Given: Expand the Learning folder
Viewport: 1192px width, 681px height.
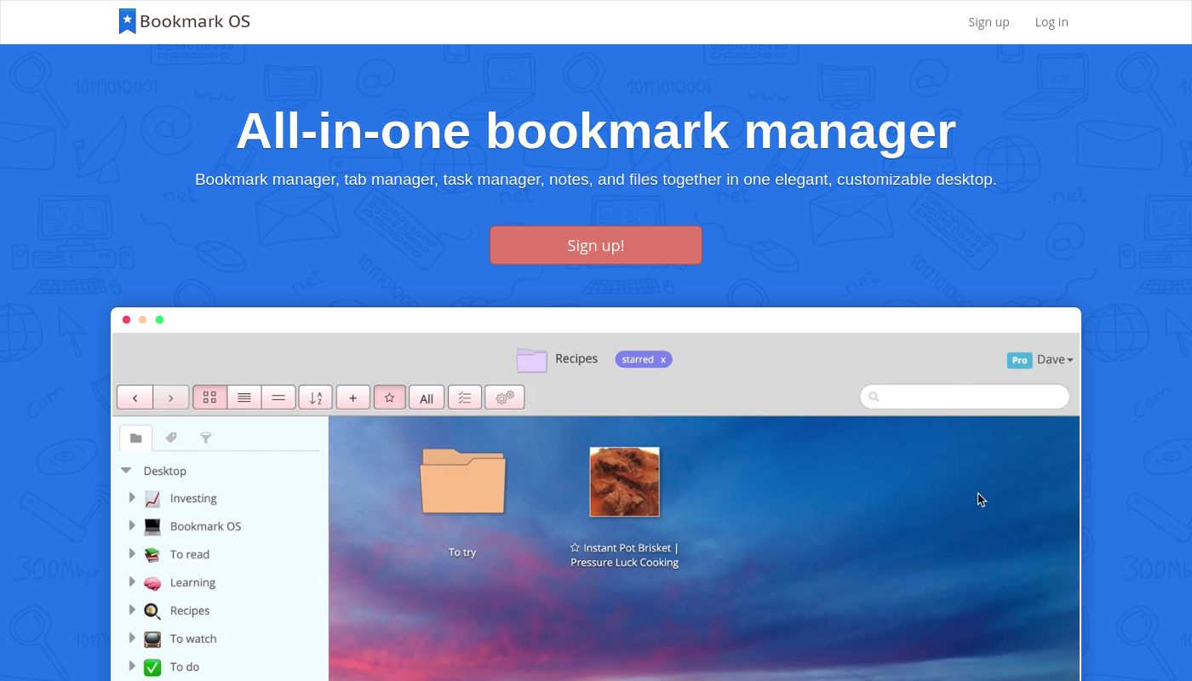Looking at the screenshot, I should pos(132,582).
